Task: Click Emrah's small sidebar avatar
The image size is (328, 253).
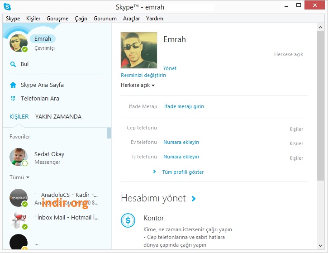Action: point(19,43)
